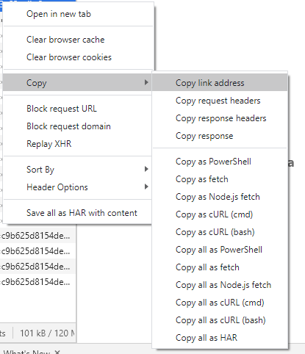Select the last c9b625d8154de request row

tap(37, 282)
